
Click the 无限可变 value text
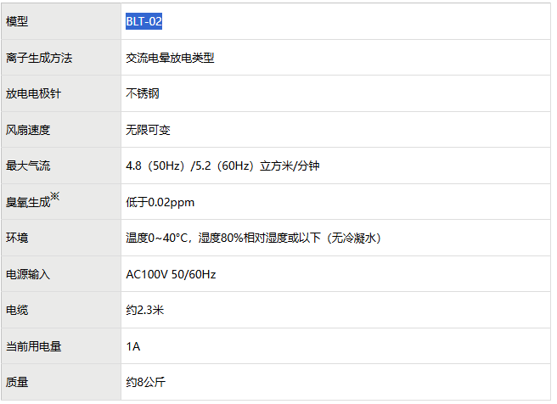pos(148,130)
